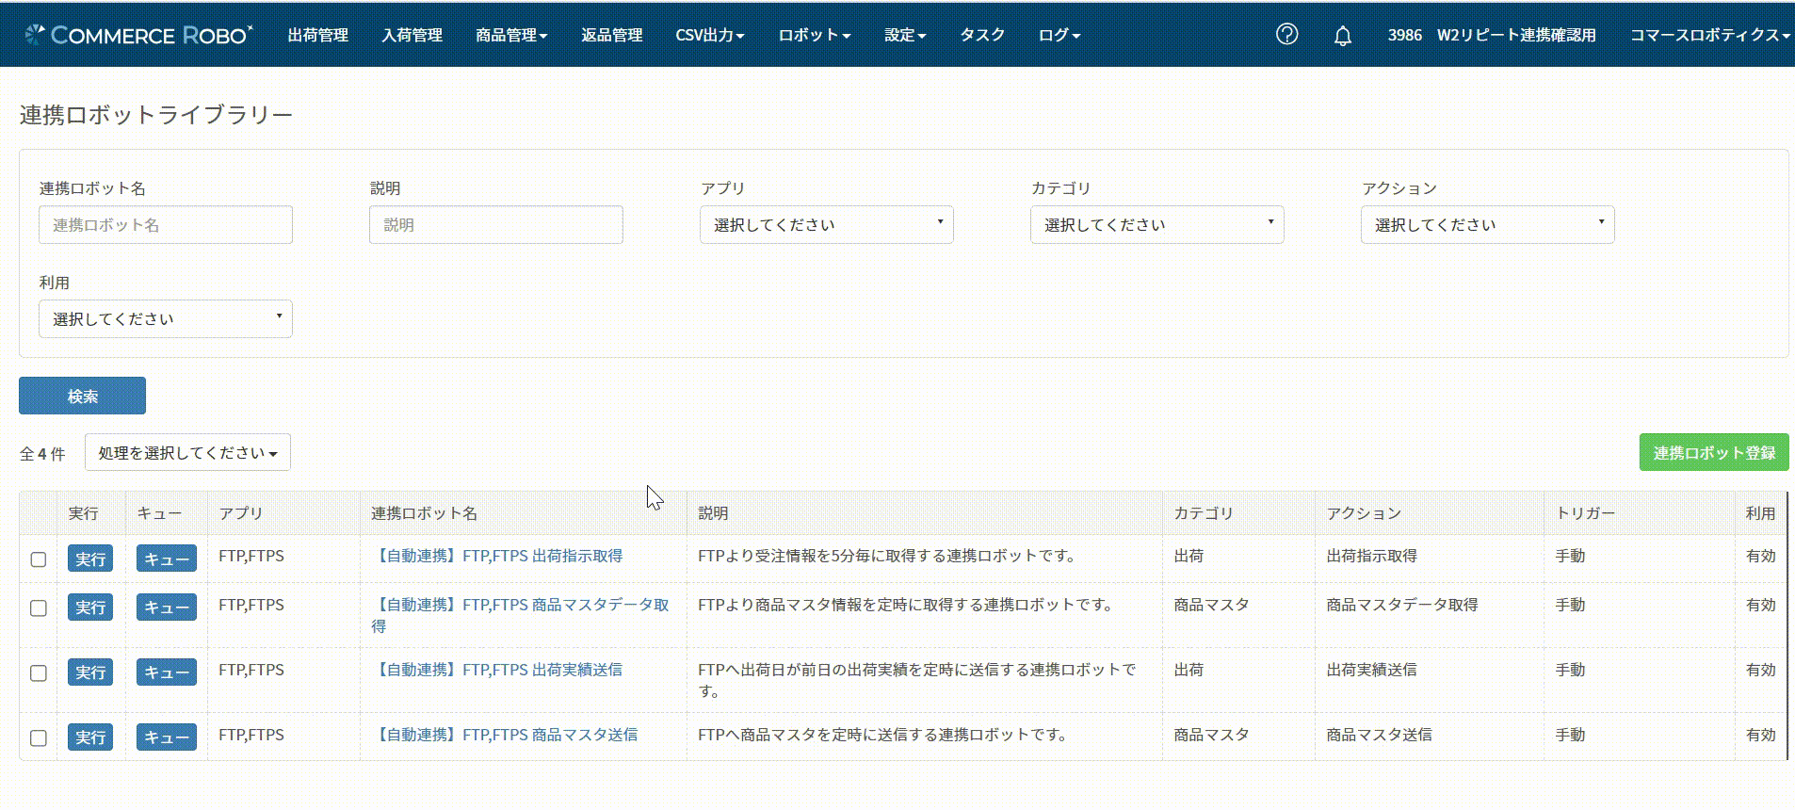The image size is (1795, 810).
Task: Open link 【自動連携】FTP,FTPS 出荷指示取得
Action: click(497, 557)
